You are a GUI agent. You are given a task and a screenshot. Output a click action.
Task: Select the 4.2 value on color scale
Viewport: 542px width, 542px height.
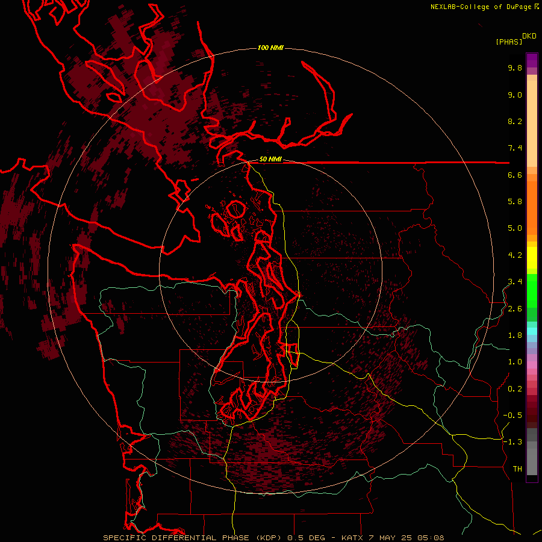515,255
